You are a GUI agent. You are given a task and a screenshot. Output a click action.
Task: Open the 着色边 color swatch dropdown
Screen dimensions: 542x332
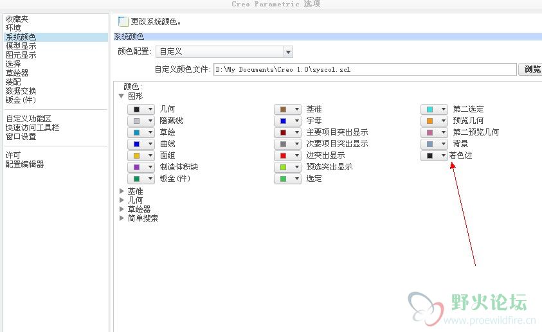(x=434, y=155)
